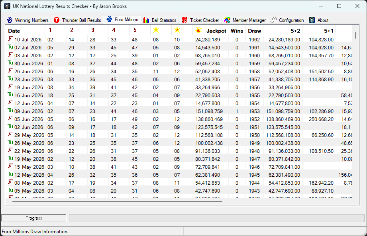This screenshot has height=236, width=367.
Task: Select the 10 Jul 2026 draw row
Action: pyautogui.click(x=179, y=39)
